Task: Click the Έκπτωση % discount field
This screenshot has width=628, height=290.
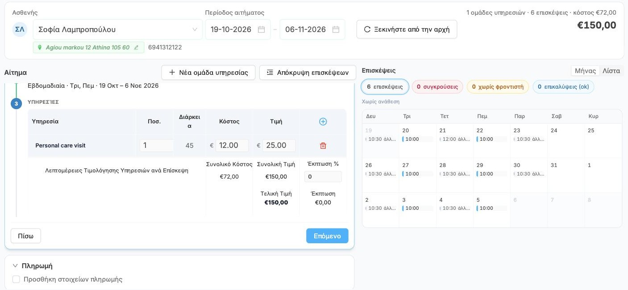Action: (323, 177)
